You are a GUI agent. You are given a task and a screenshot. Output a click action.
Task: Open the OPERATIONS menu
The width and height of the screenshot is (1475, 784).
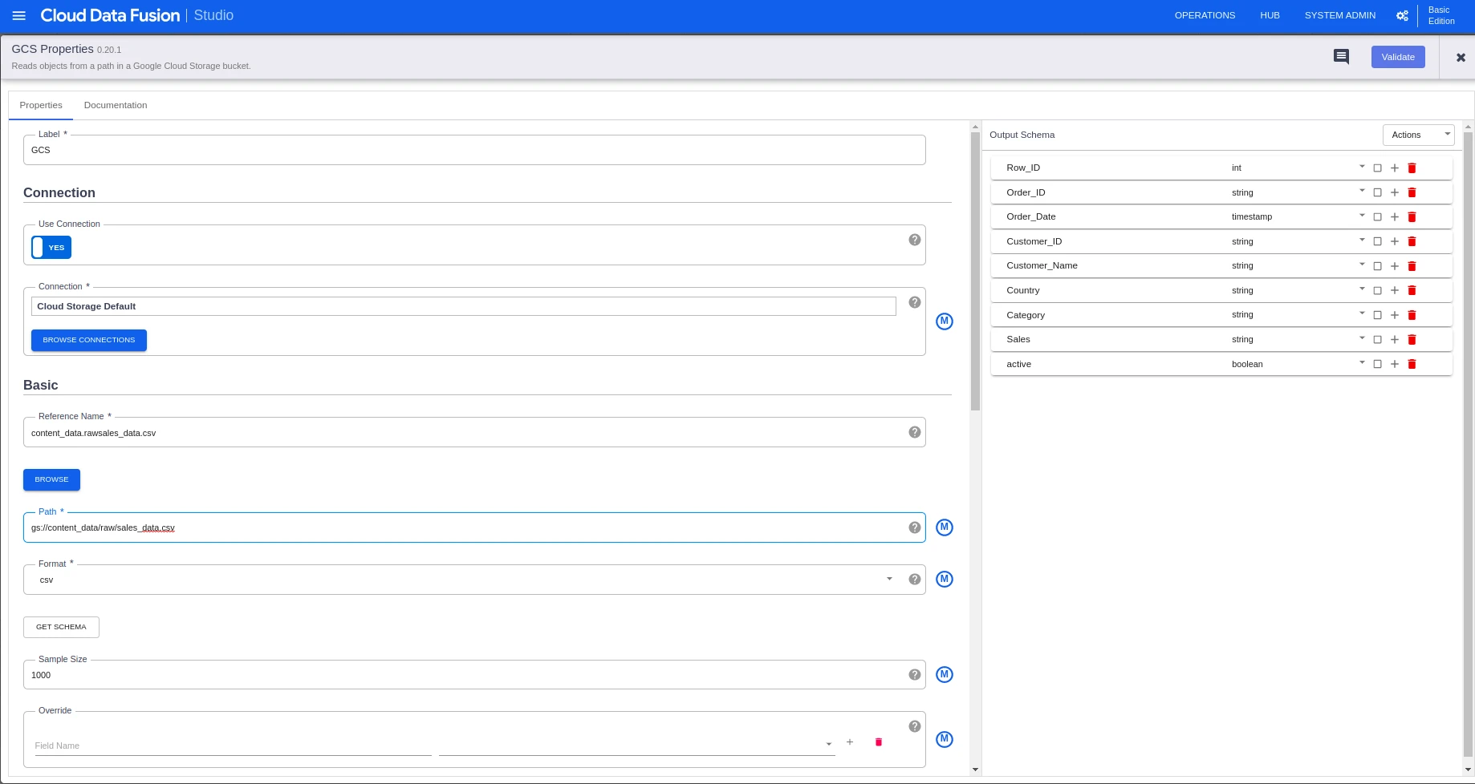coord(1205,15)
